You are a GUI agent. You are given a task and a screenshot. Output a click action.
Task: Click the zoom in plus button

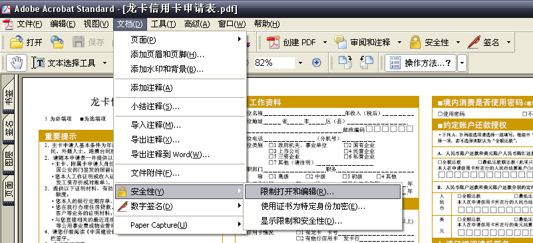coord(317,63)
